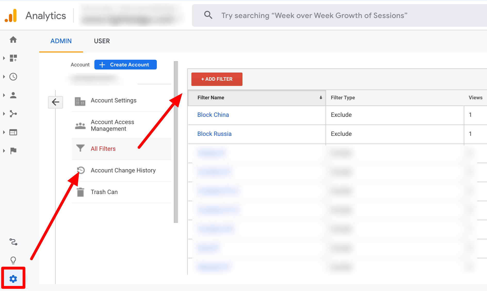Select the Admin gear icon

pyautogui.click(x=13, y=278)
